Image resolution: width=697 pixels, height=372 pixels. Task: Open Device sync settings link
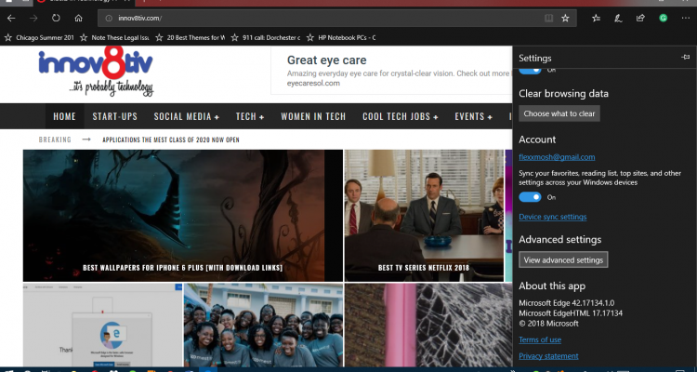coord(553,217)
